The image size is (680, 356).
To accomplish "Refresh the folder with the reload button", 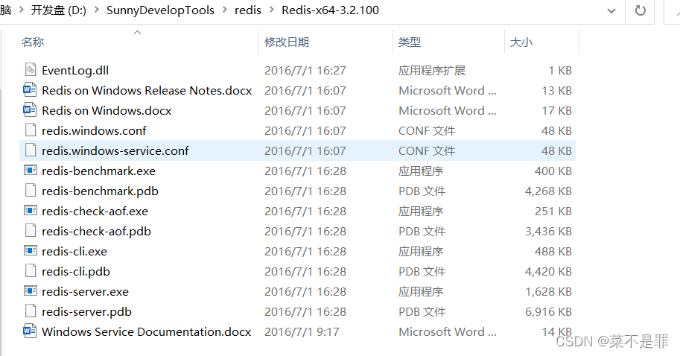I will click(x=640, y=10).
